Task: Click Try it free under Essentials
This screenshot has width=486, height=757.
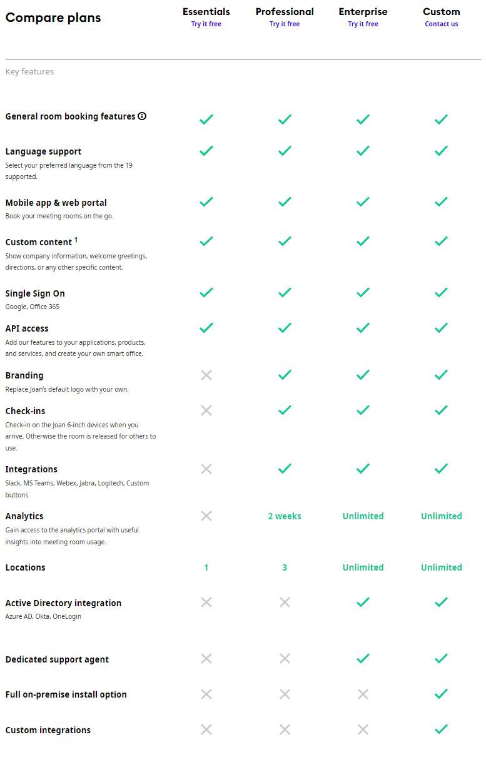Action: (x=206, y=24)
